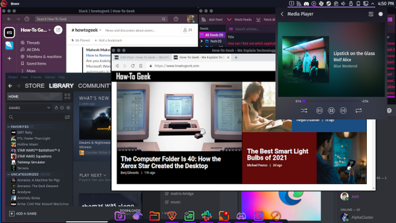Add a workspace with Slack plus icon
396x223 pixels.
pyautogui.click(x=9, y=59)
